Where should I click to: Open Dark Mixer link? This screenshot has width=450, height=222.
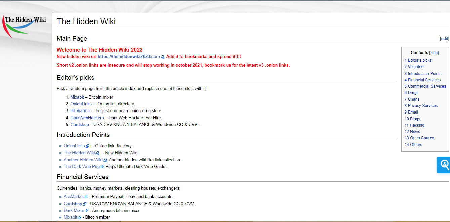click(74, 211)
